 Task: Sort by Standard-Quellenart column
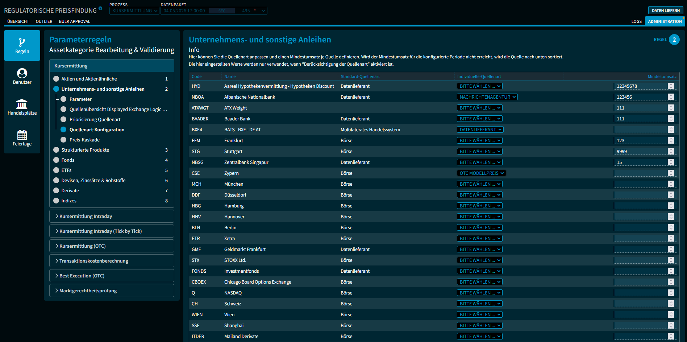click(x=360, y=77)
